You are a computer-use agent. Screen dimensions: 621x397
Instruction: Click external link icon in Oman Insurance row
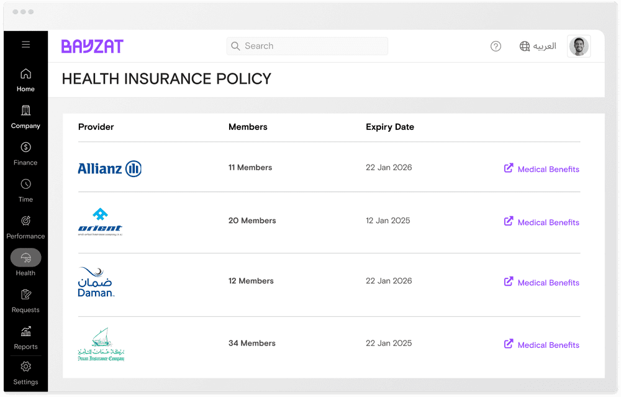(509, 344)
